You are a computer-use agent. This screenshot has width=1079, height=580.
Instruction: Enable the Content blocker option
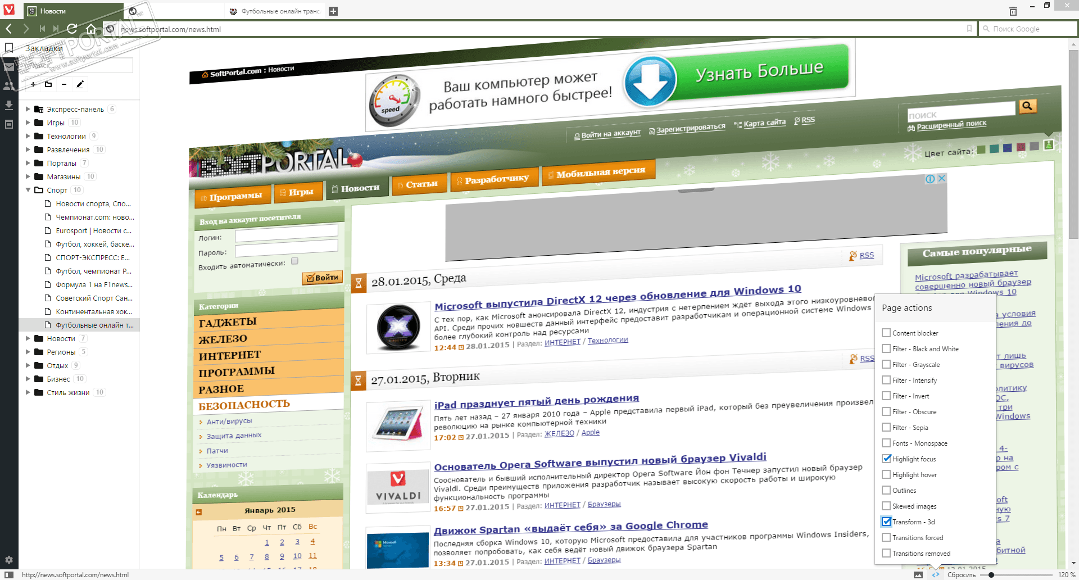886,333
